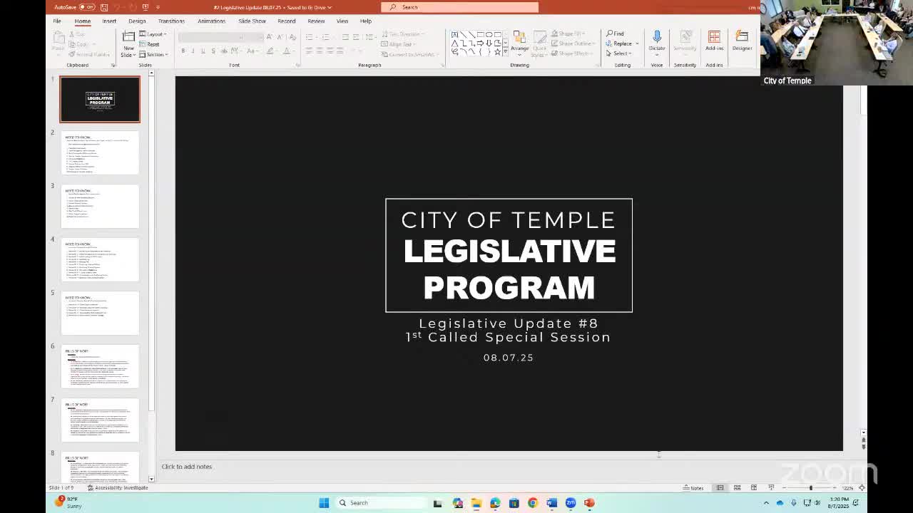913x513 pixels.
Task: Expand the Select dropdown
Action: click(x=619, y=53)
